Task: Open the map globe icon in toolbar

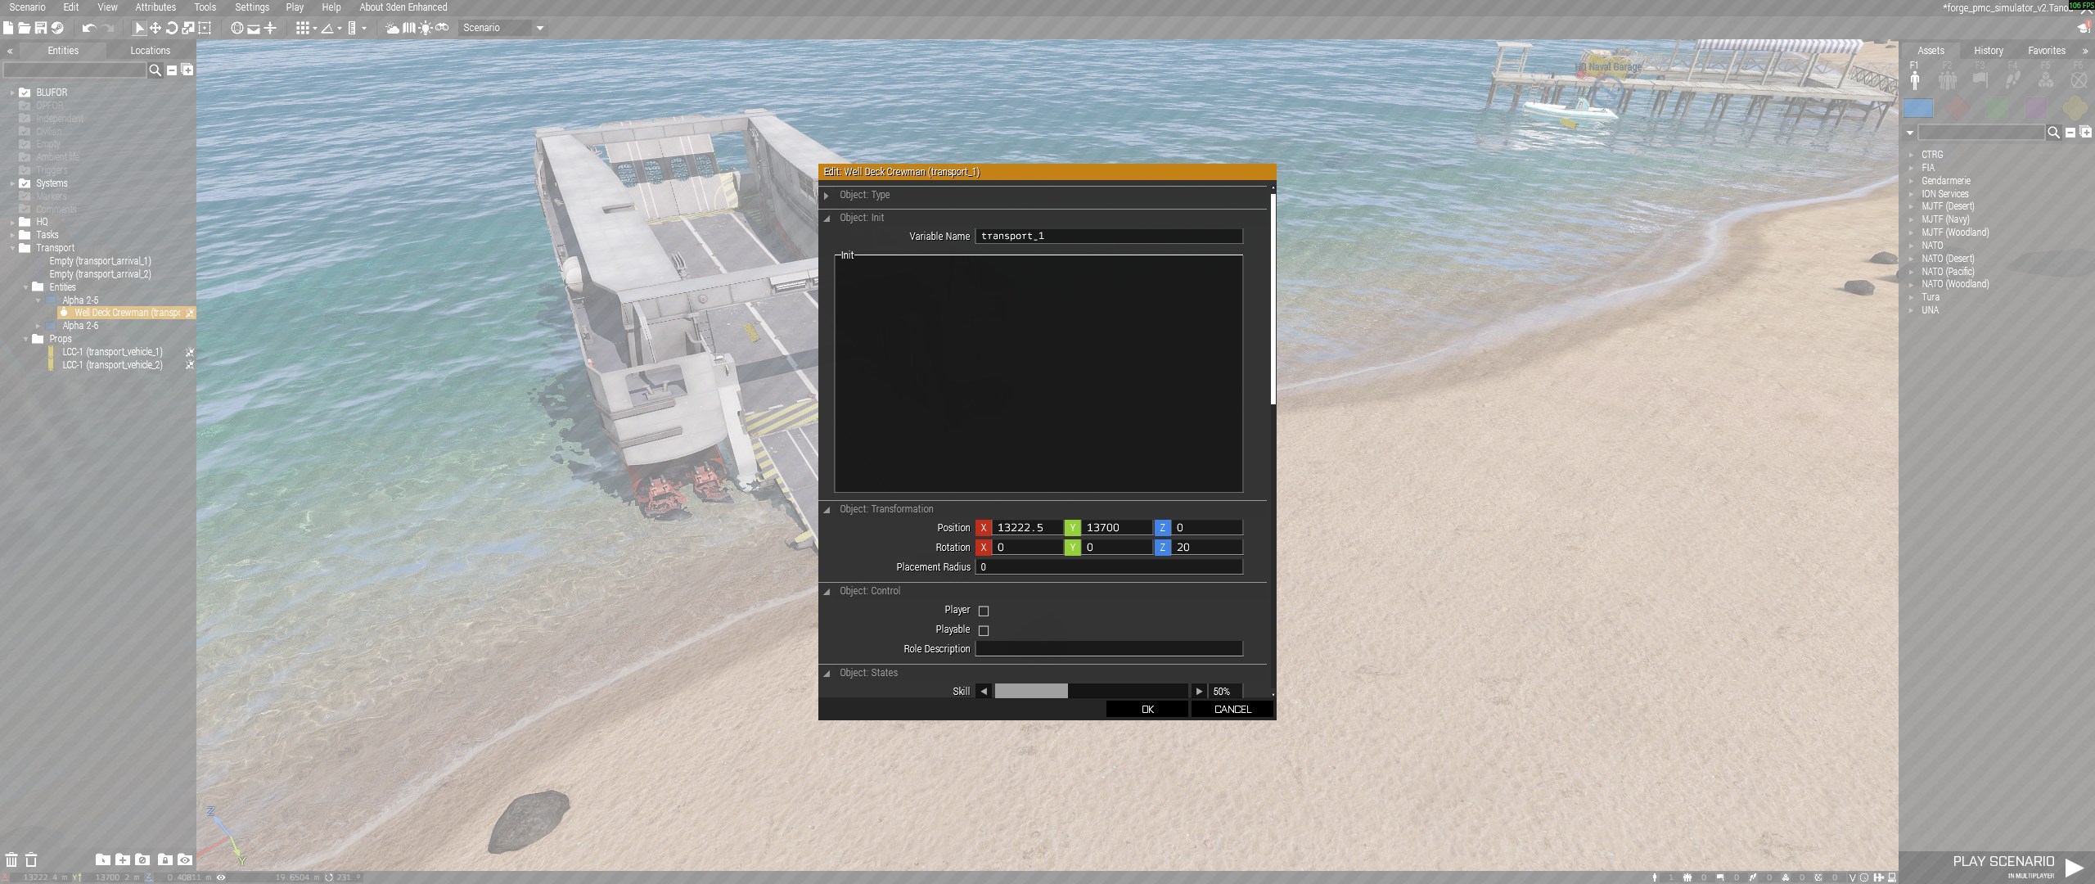Action: [237, 28]
